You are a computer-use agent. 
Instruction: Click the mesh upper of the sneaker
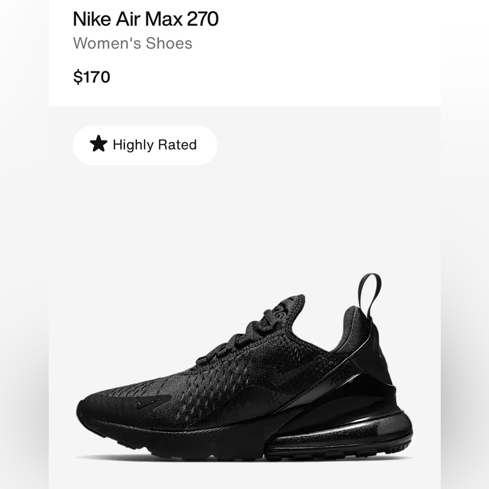(x=205, y=372)
